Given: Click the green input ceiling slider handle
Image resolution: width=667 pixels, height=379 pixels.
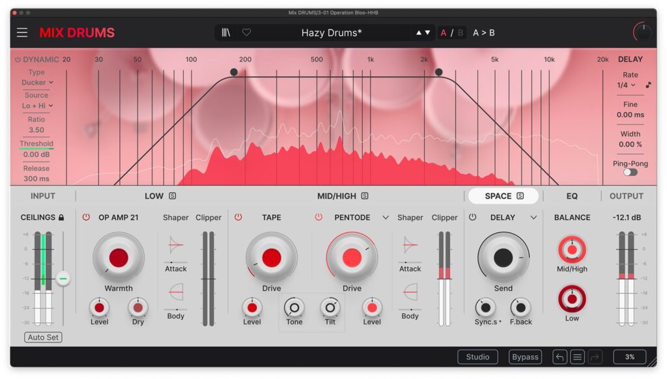Looking at the screenshot, I should (x=63, y=279).
